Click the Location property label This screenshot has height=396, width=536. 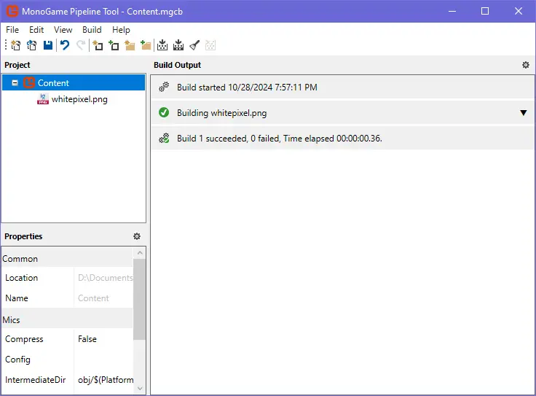coord(22,278)
